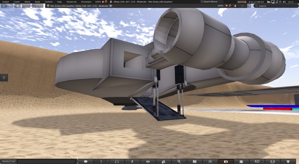Open the minimap radar button

(x=210, y=161)
